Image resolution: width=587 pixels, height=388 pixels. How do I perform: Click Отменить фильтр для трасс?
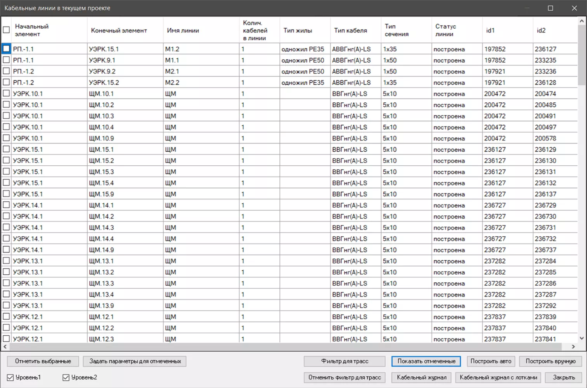coord(345,377)
